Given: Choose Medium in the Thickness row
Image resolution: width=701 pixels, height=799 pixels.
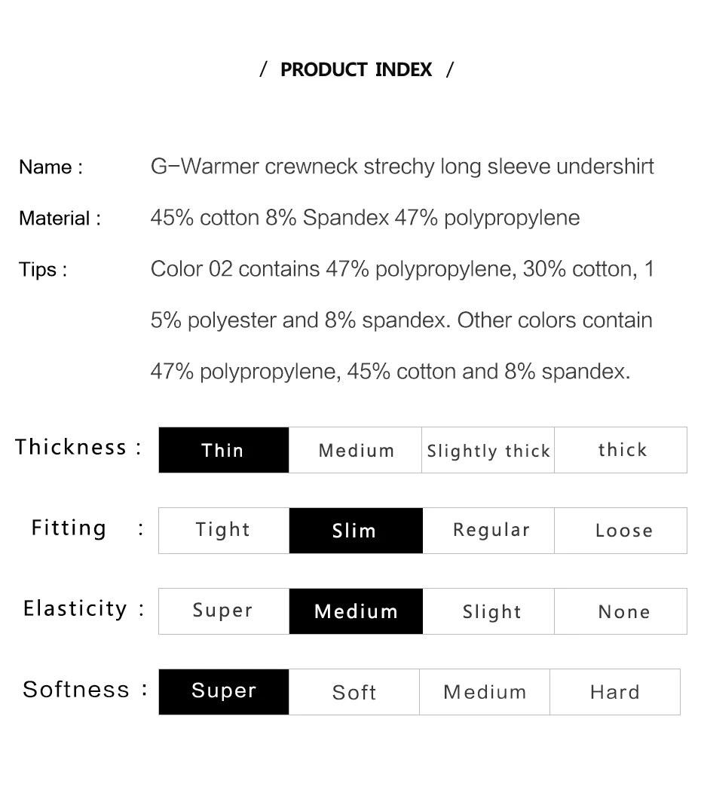Looking at the screenshot, I should point(355,450).
